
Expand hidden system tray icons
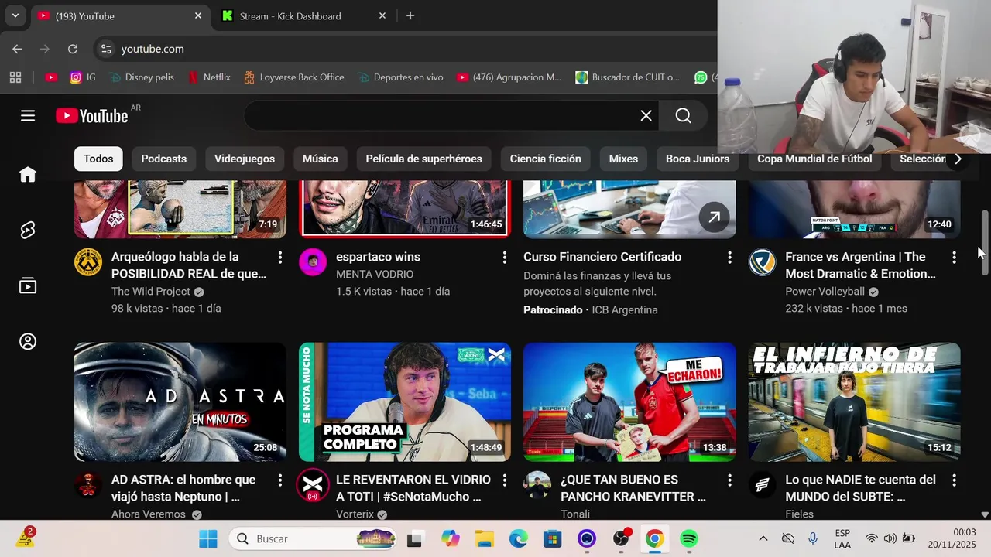tap(763, 538)
